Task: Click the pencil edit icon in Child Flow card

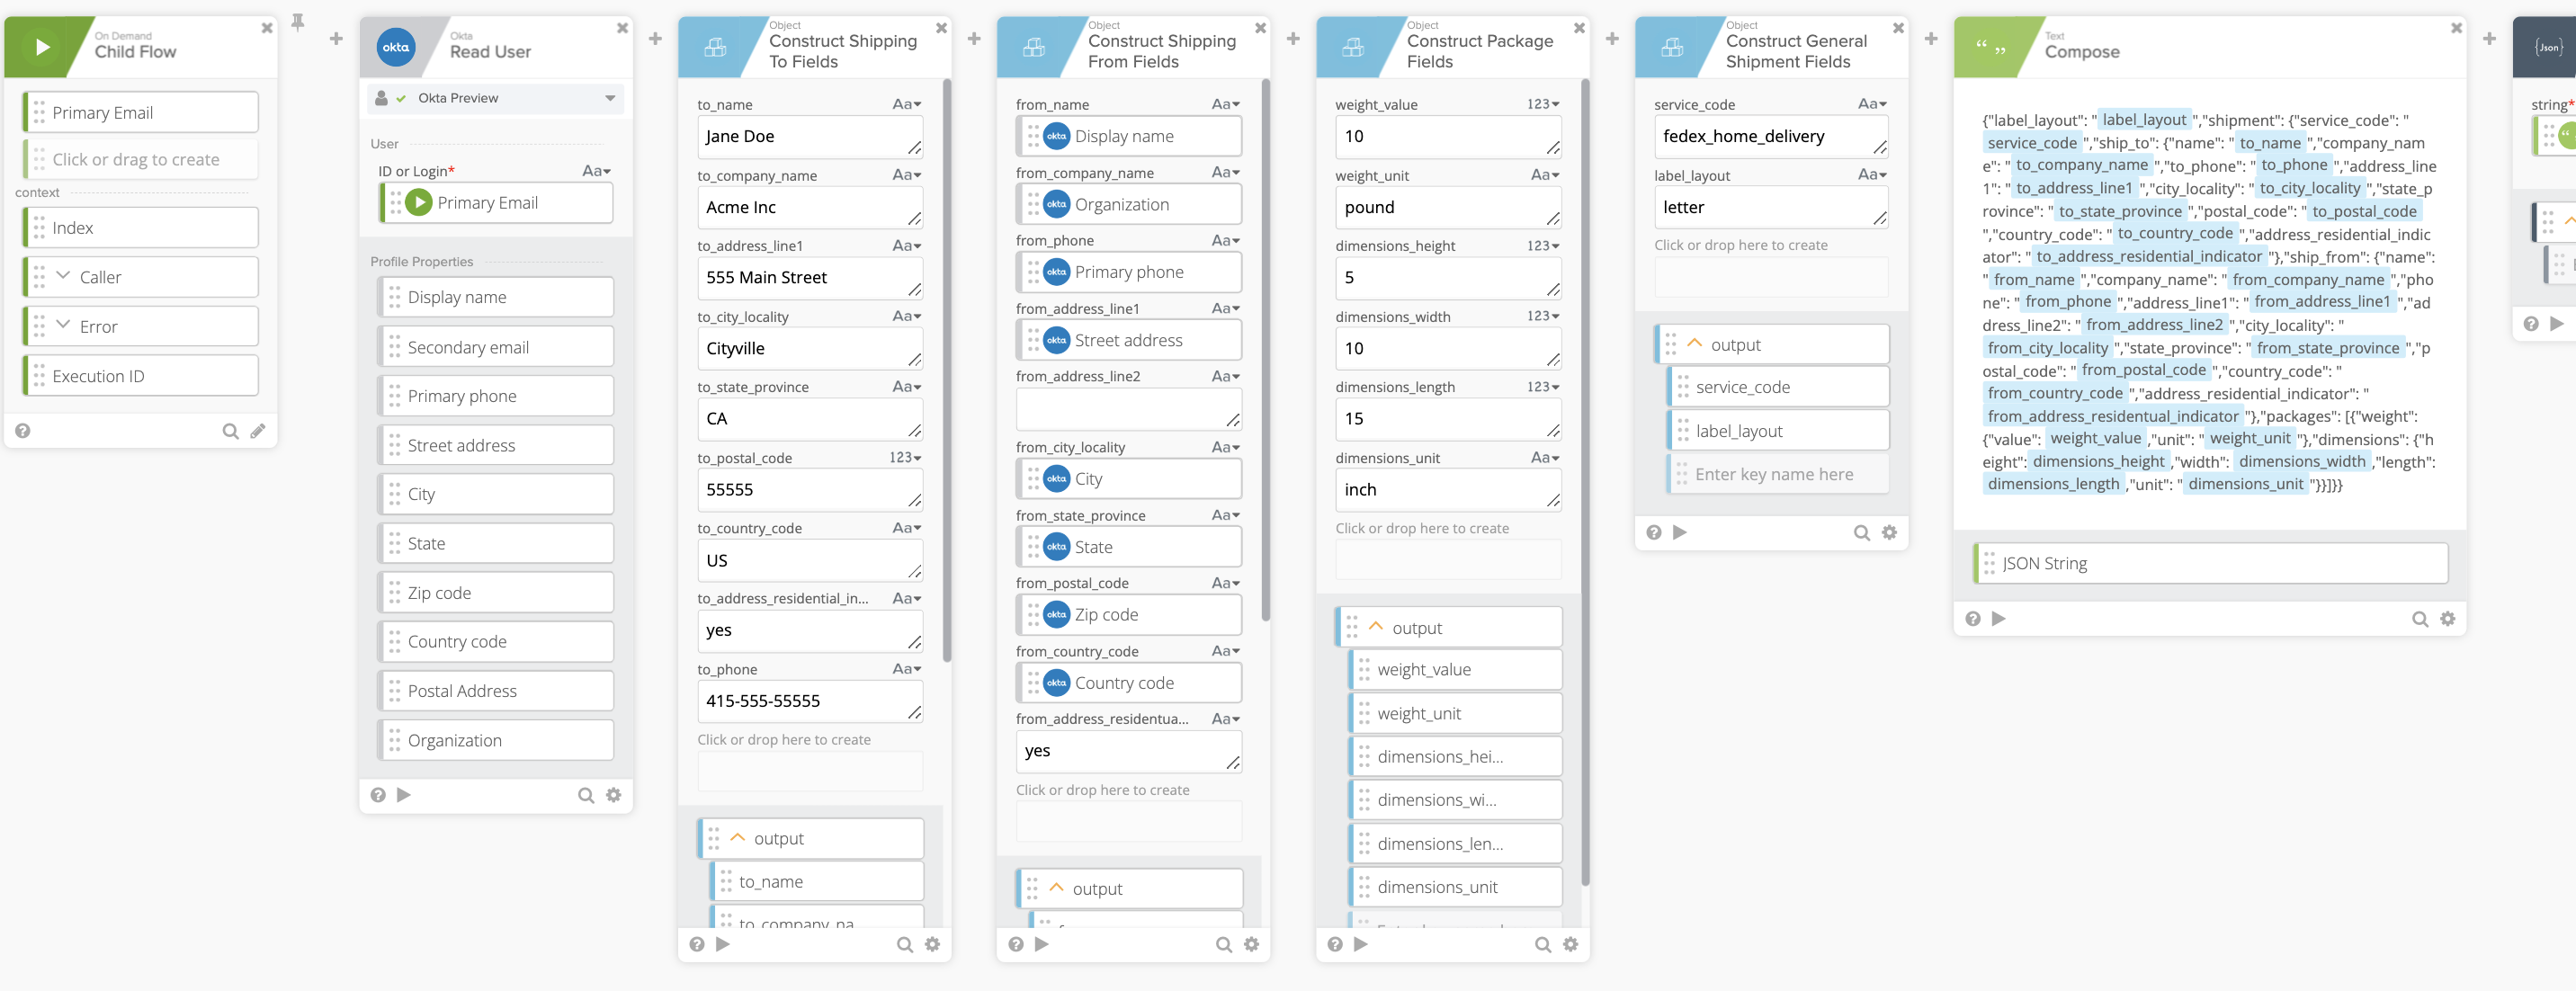Action: click(x=258, y=431)
